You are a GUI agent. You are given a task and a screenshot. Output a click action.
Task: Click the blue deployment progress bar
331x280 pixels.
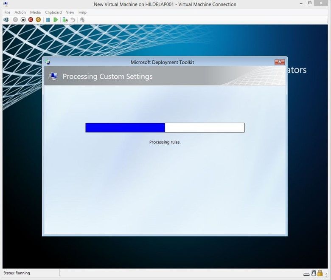pyautogui.click(x=165, y=127)
